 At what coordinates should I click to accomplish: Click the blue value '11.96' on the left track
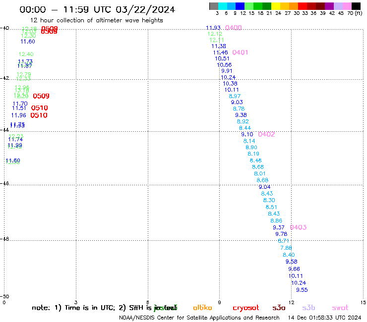[x=18, y=115]
